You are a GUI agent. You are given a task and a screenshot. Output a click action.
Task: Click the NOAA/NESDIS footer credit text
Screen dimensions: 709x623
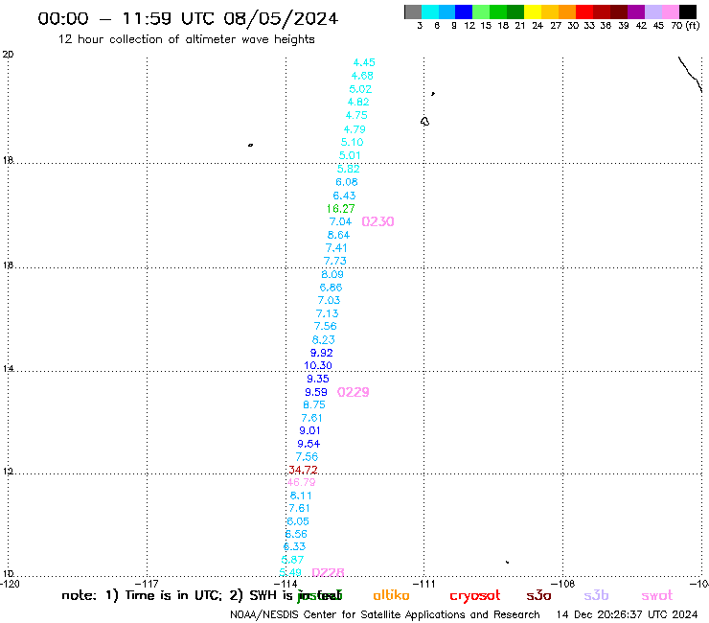click(385, 615)
